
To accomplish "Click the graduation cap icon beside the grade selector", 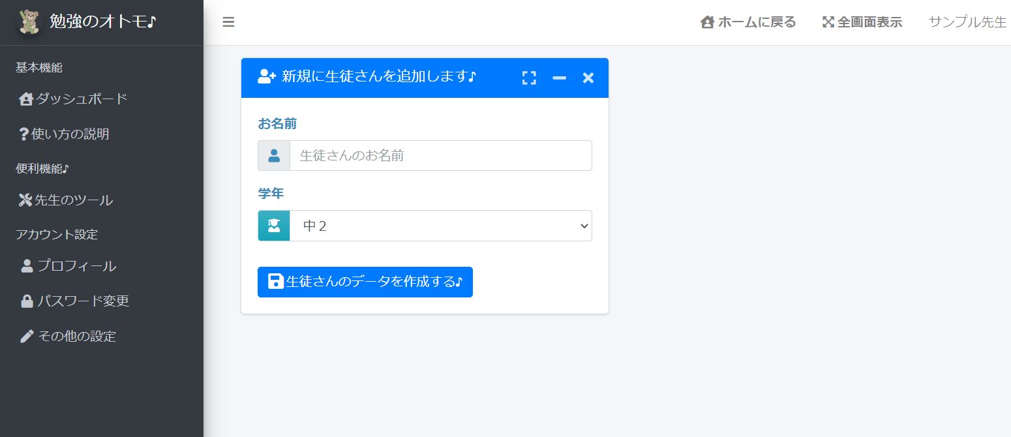I will 273,225.
